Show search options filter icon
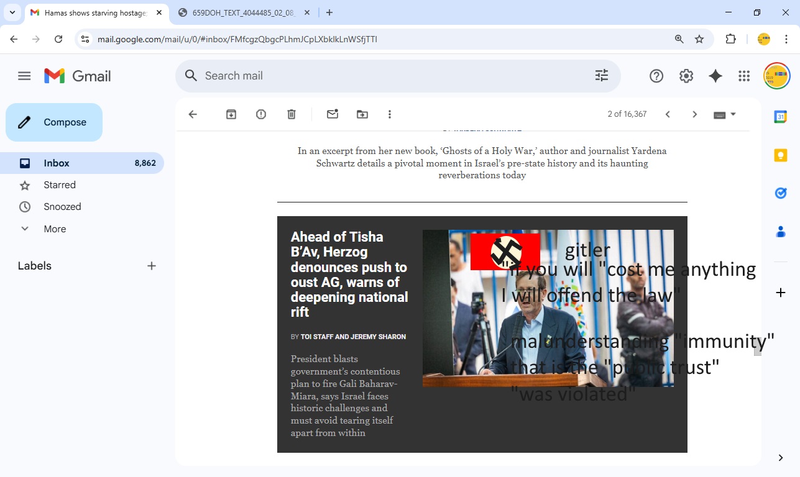 coord(602,76)
